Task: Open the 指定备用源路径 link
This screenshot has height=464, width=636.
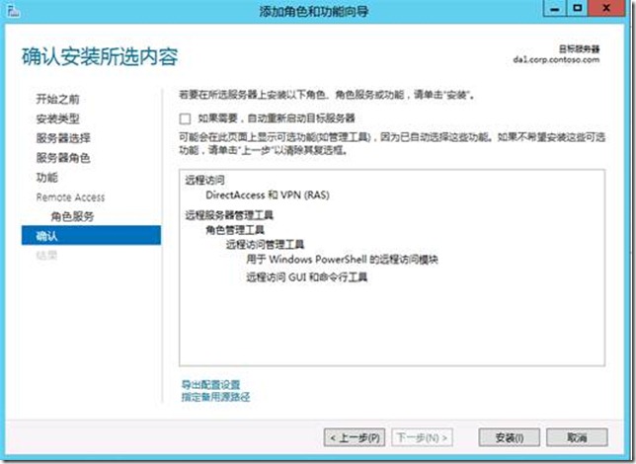Action: pyautogui.click(x=215, y=397)
